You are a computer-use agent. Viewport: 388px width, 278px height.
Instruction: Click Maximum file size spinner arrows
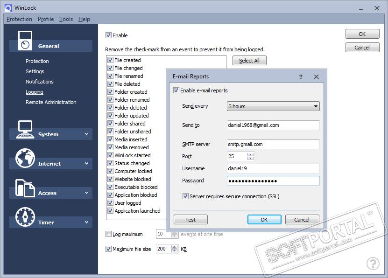[175, 249]
